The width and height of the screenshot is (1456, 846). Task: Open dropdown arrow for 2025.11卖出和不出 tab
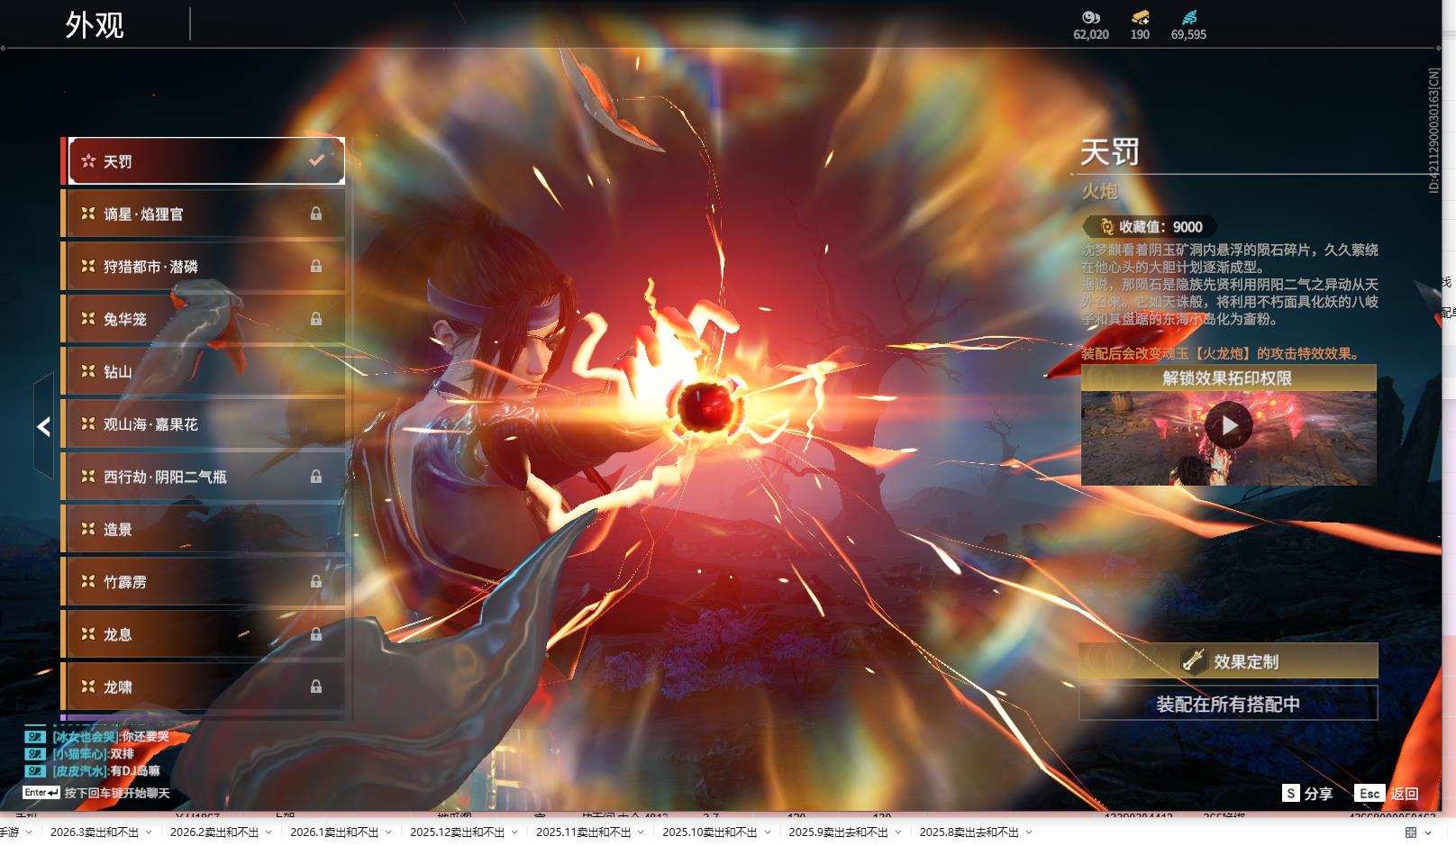coord(642,832)
